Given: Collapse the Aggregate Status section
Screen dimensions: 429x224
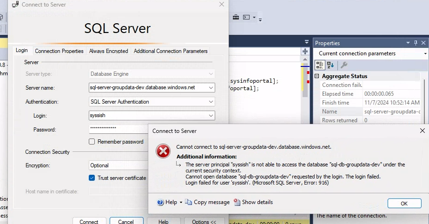Looking at the screenshot, I should point(317,76).
